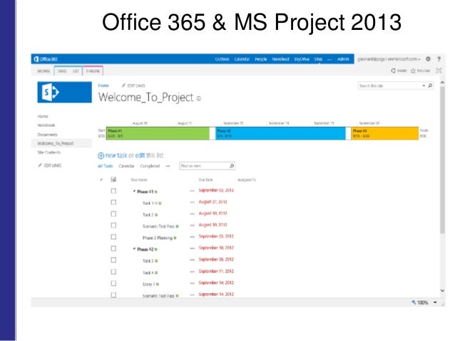Check the Phase #2 row checkbox
The image size is (455, 341).
click(113, 248)
